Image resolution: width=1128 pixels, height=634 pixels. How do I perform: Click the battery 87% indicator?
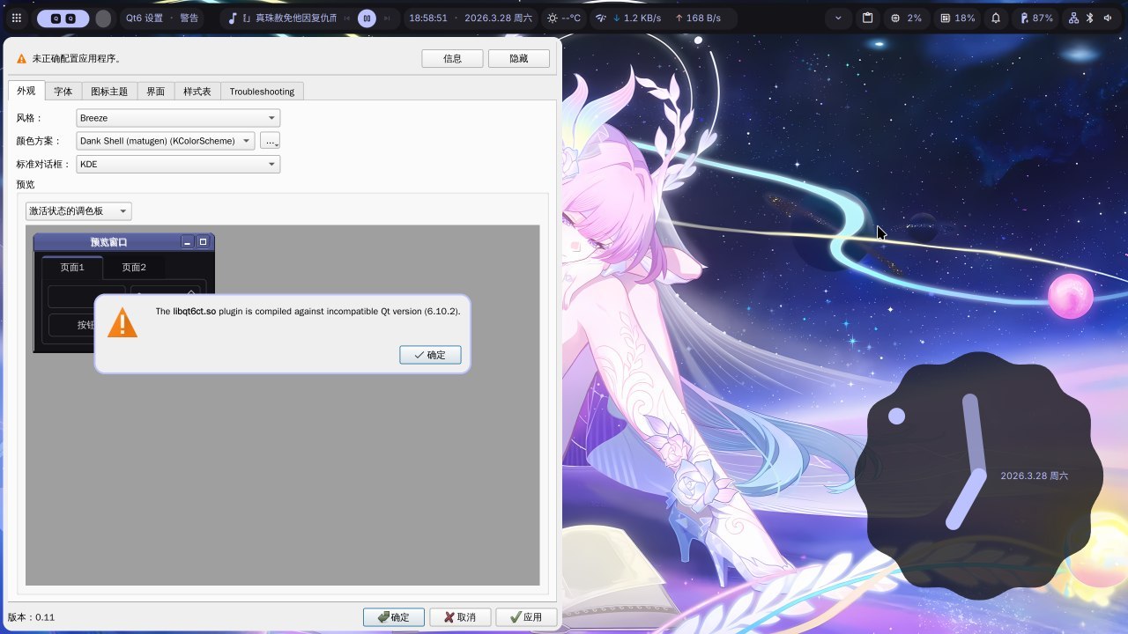[1036, 18]
